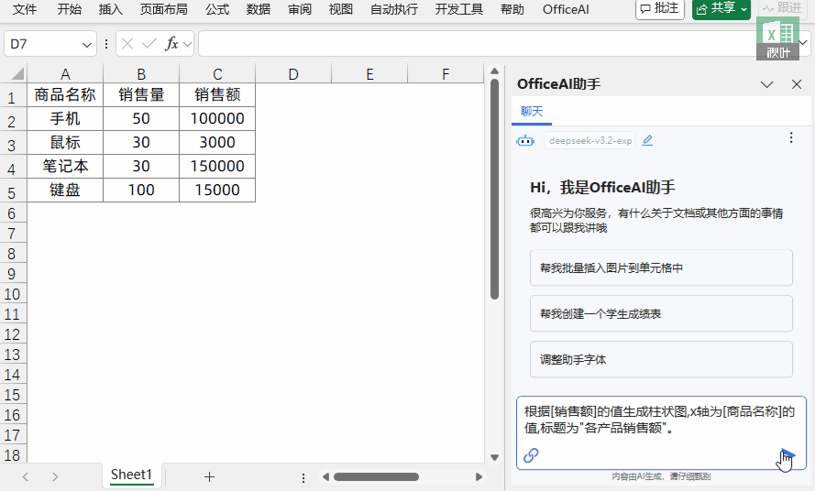This screenshot has width=815, height=491.
Task: Click the attachment link icon in chat box
Action: click(531, 455)
